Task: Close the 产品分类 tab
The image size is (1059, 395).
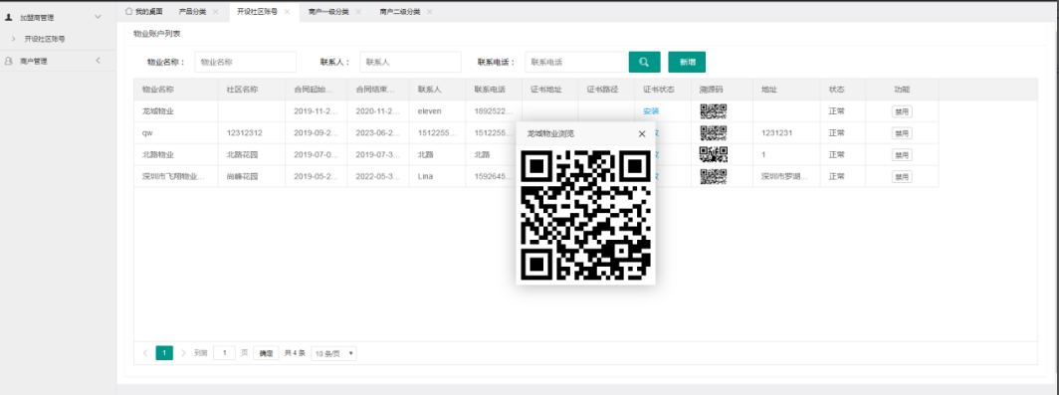Action: click(215, 12)
